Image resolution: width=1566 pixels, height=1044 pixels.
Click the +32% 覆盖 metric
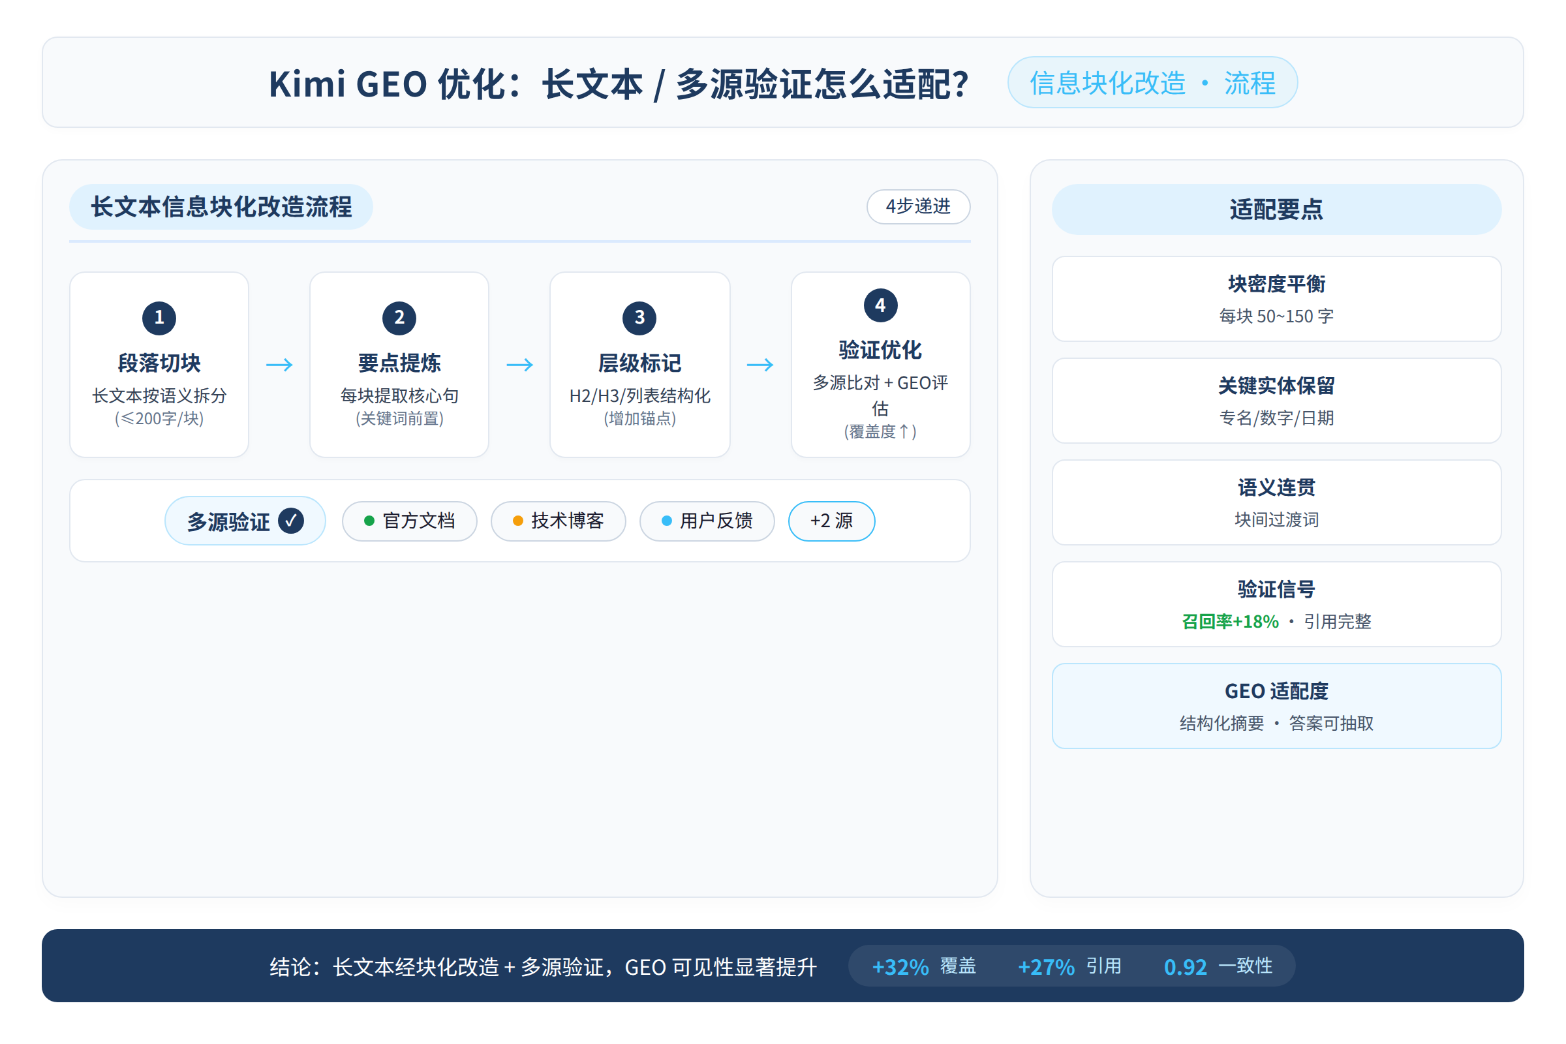923,966
